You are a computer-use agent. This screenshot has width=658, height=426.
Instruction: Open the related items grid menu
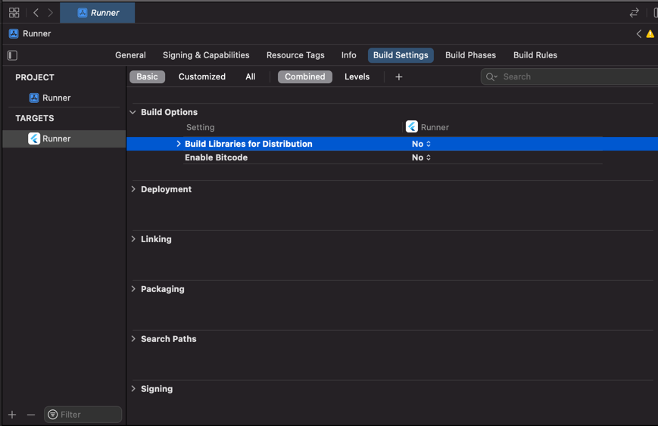(14, 13)
